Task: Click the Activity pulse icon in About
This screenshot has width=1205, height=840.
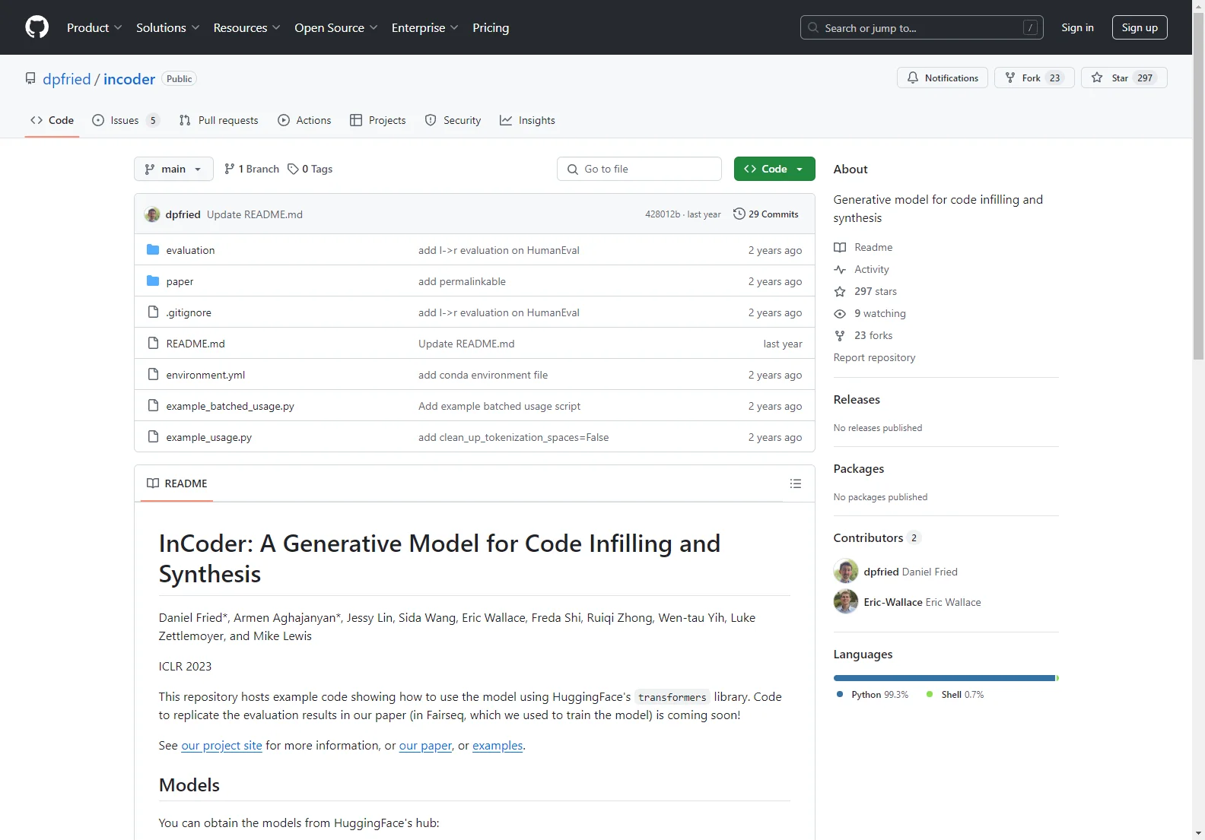Action: [x=840, y=270]
